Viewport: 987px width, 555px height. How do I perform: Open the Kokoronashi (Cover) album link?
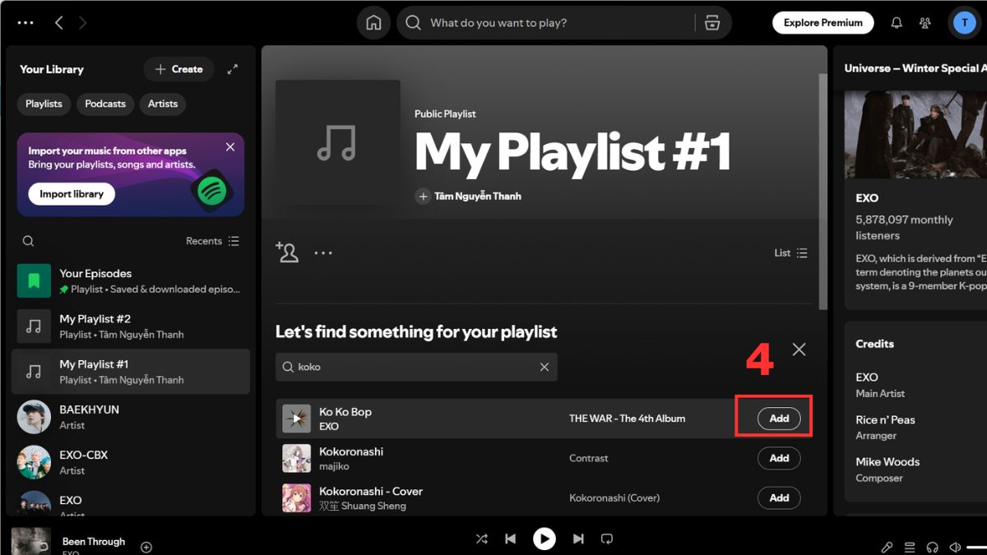(x=614, y=497)
